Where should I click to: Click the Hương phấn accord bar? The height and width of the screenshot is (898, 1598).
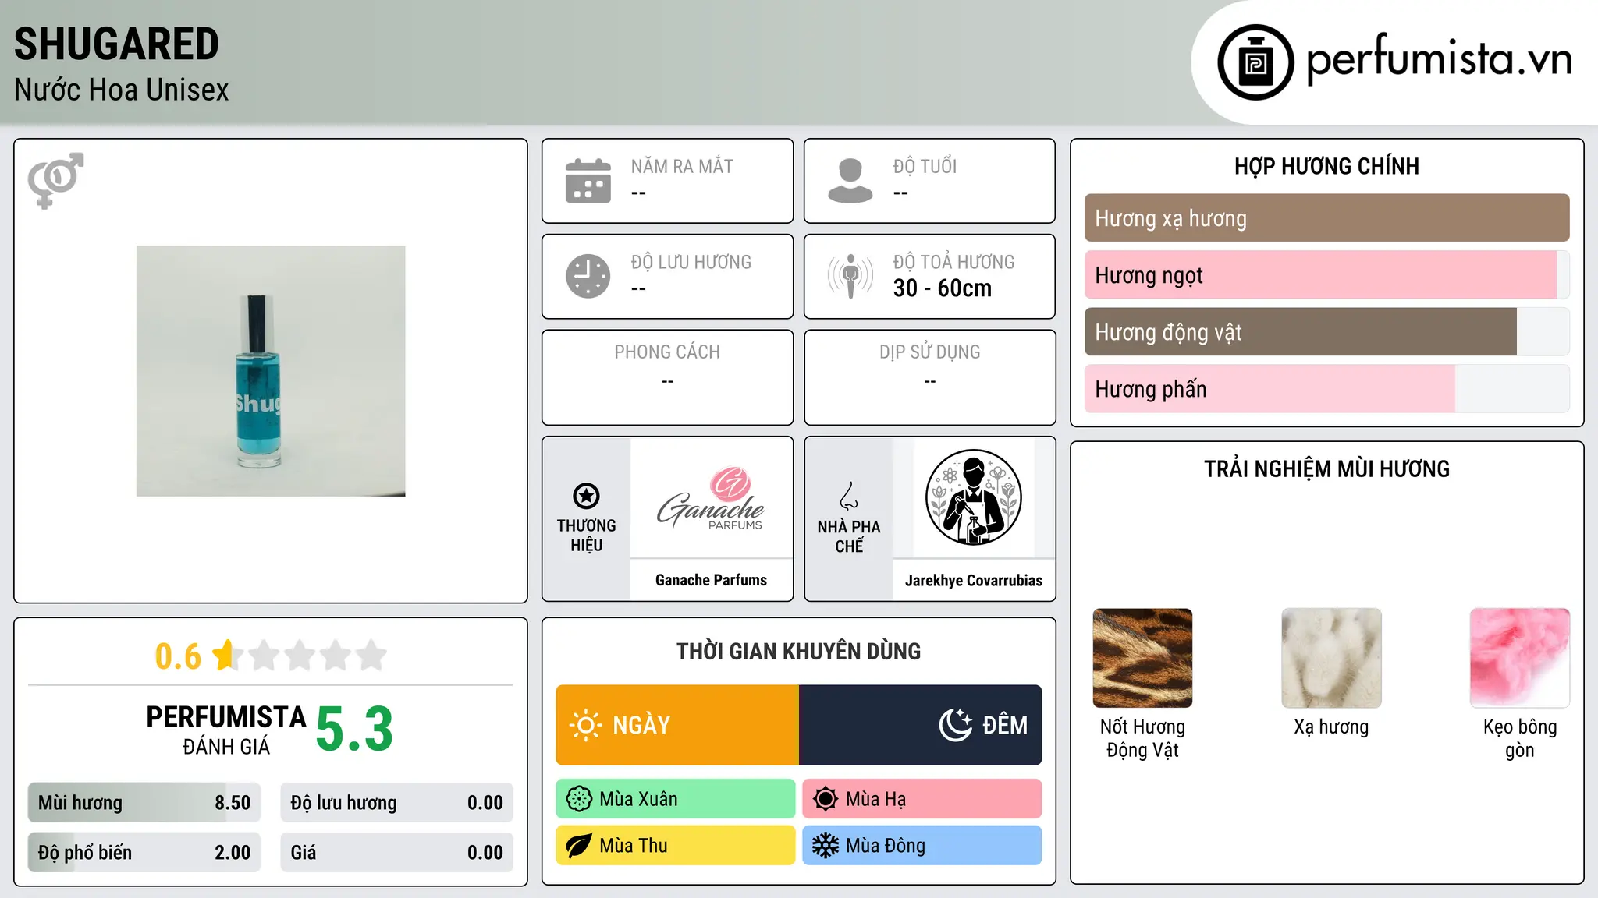(x=1327, y=389)
